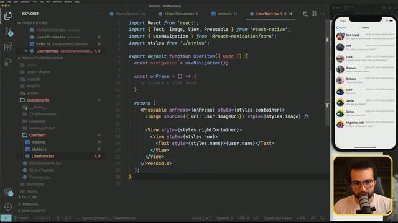Viewport: 398px width, 223px height.
Task: Click the Spaces: 2 indentation status
Action: (x=224, y=218)
